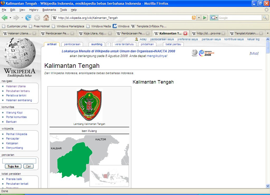Viewport: 270px width, 195px height.
Task: Open Template:Infobox Fo bookmark
Action: pyautogui.click(x=149, y=26)
